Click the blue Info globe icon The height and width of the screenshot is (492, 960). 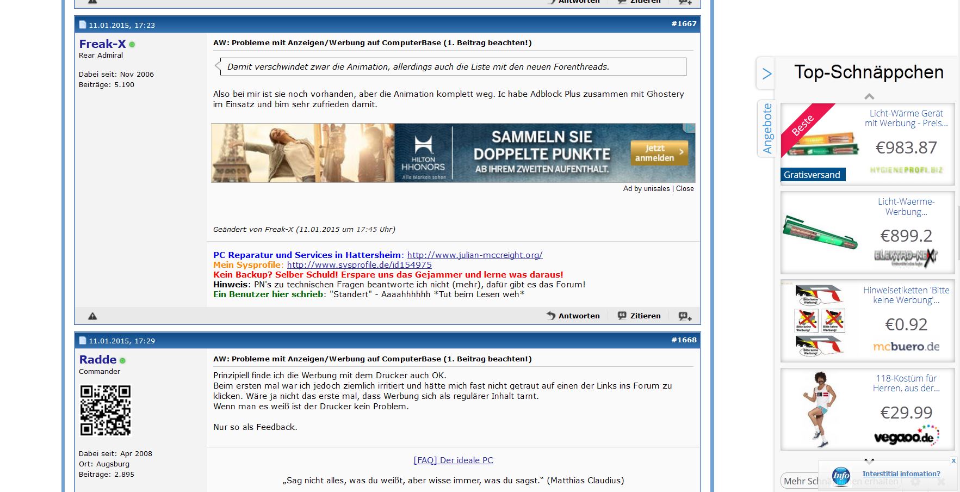coord(841,476)
